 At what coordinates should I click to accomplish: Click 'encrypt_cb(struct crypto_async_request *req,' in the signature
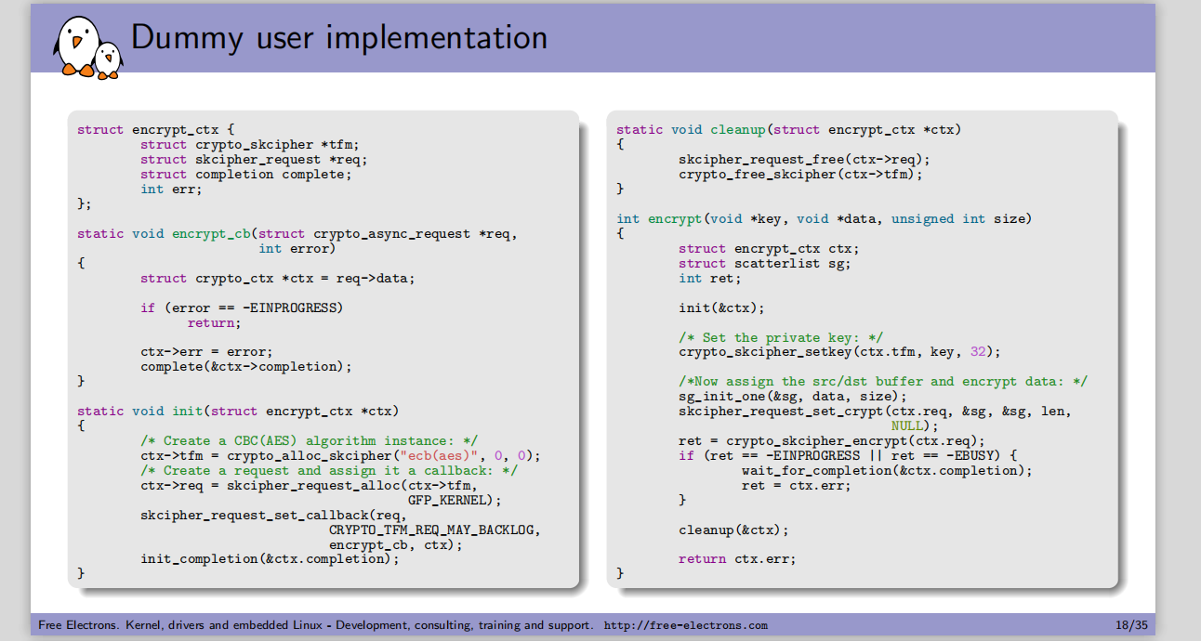pos(345,234)
